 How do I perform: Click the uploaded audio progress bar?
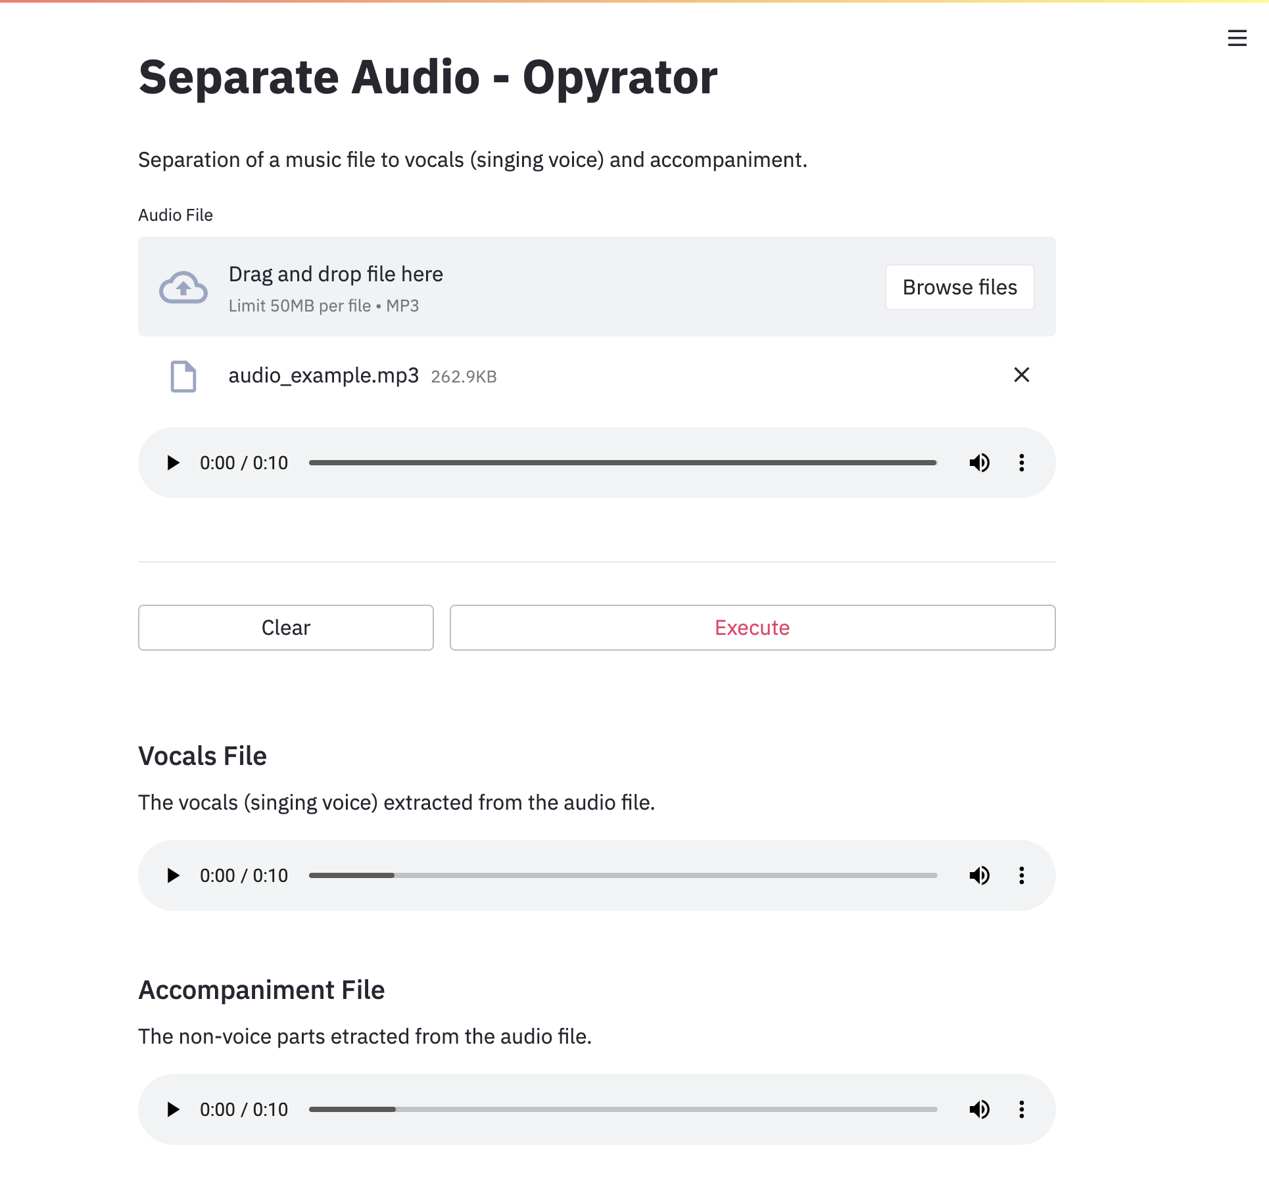622,463
